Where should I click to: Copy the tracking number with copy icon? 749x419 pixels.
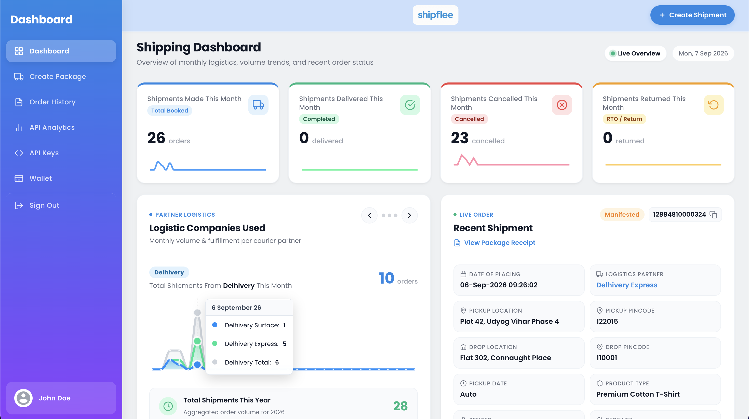click(x=714, y=215)
